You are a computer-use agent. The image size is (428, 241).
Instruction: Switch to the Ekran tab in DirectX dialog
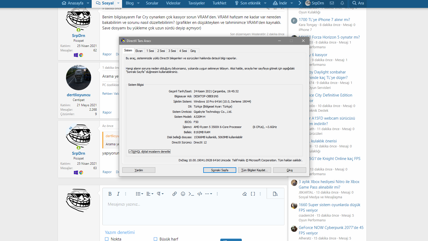(x=139, y=51)
